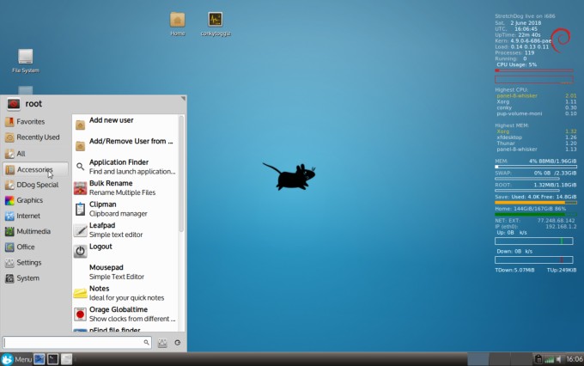Screen dimensions: 584x366
Task: Open the Recently Used category
Action: (x=36, y=137)
